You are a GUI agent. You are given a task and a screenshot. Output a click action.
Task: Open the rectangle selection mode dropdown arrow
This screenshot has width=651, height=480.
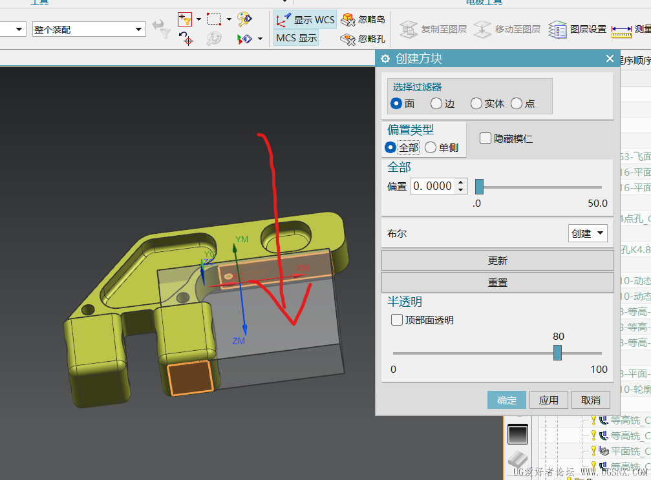pyautogui.click(x=229, y=19)
